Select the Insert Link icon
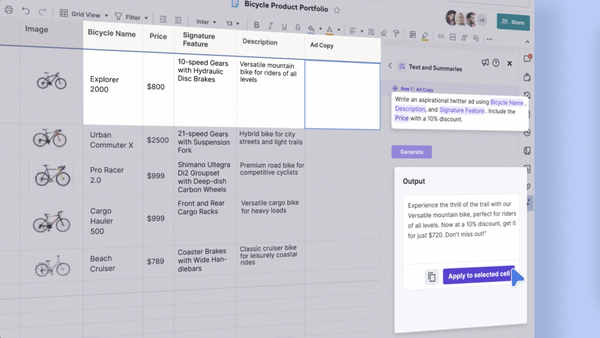600x338 pixels. [441, 36]
